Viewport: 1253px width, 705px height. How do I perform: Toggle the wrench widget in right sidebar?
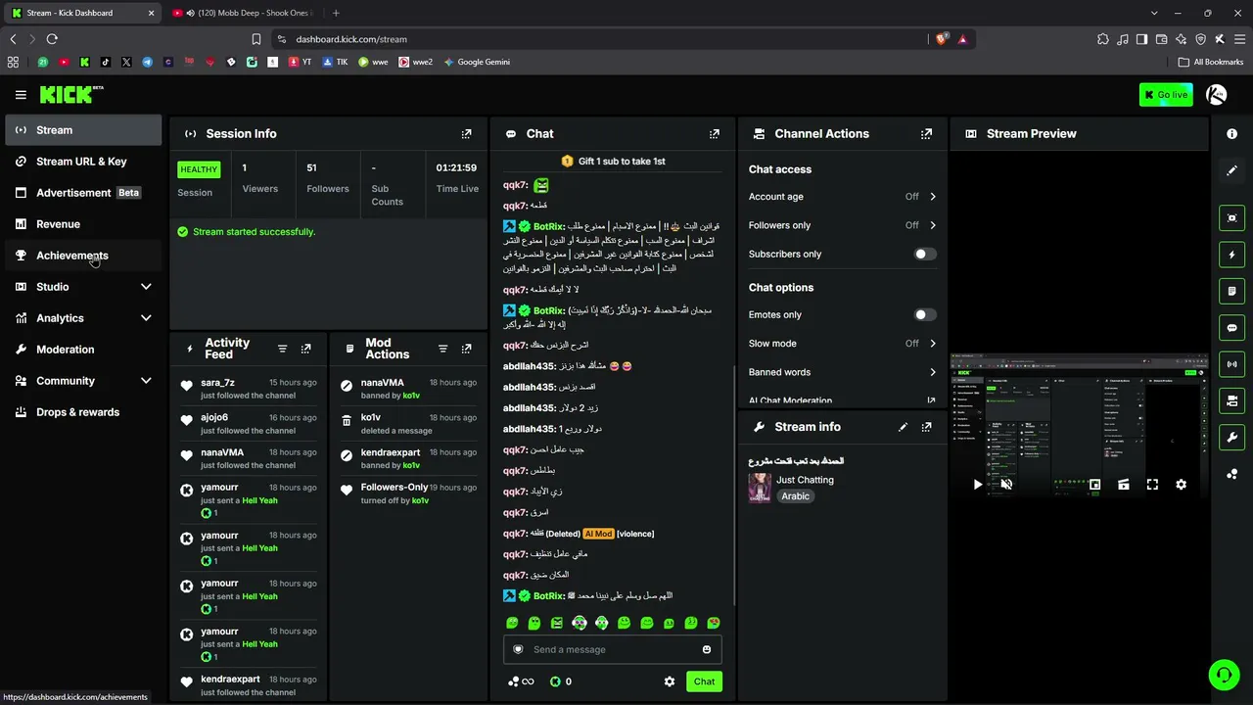click(x=1231, y=437)
